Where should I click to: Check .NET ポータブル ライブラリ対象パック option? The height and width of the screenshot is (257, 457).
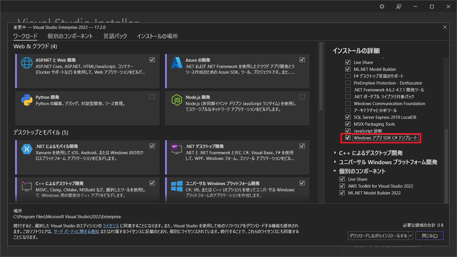coord(348,97)
